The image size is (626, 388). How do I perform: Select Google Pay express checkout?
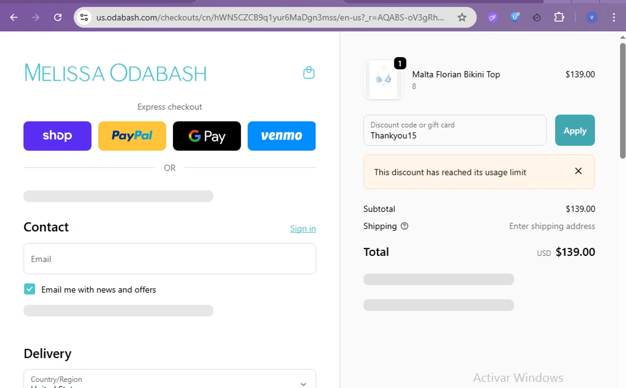(x=207, y=136)
